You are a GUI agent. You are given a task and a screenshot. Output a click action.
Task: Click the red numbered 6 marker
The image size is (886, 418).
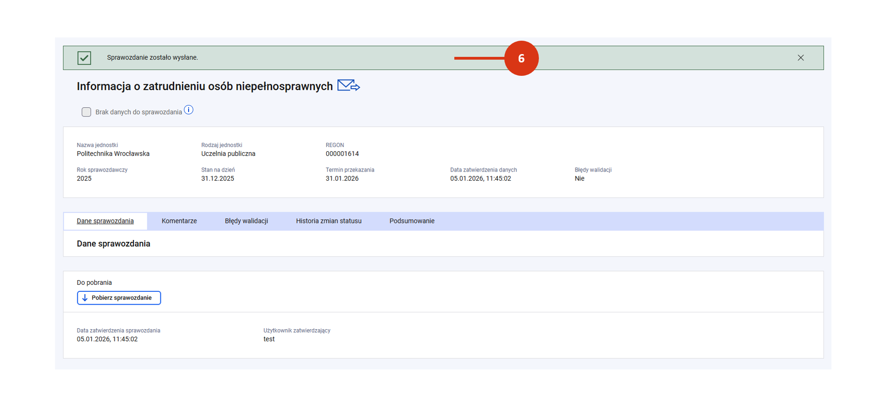pyautogui.click(x=521, y=58)
